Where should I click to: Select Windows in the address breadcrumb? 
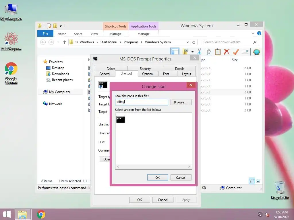click(87, 42)
